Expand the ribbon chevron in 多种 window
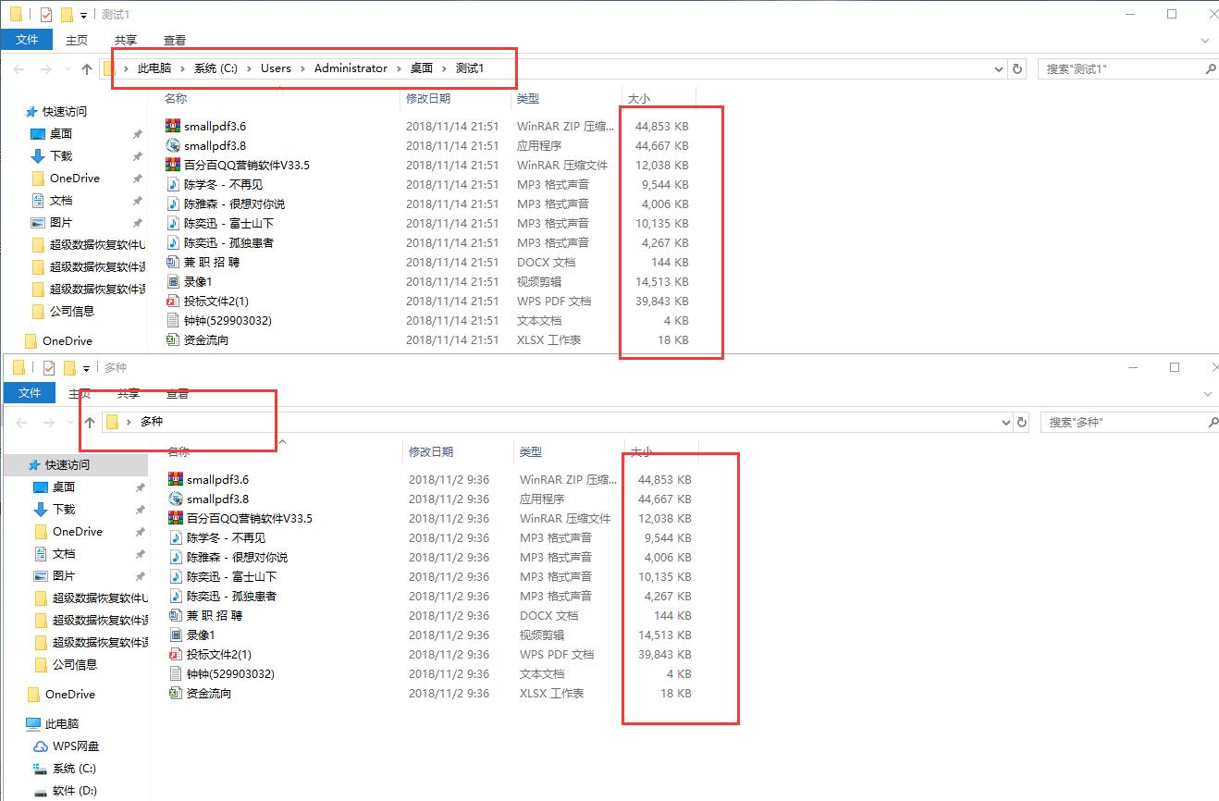This screenshot has height=801, width=1219. point(1207,394)
